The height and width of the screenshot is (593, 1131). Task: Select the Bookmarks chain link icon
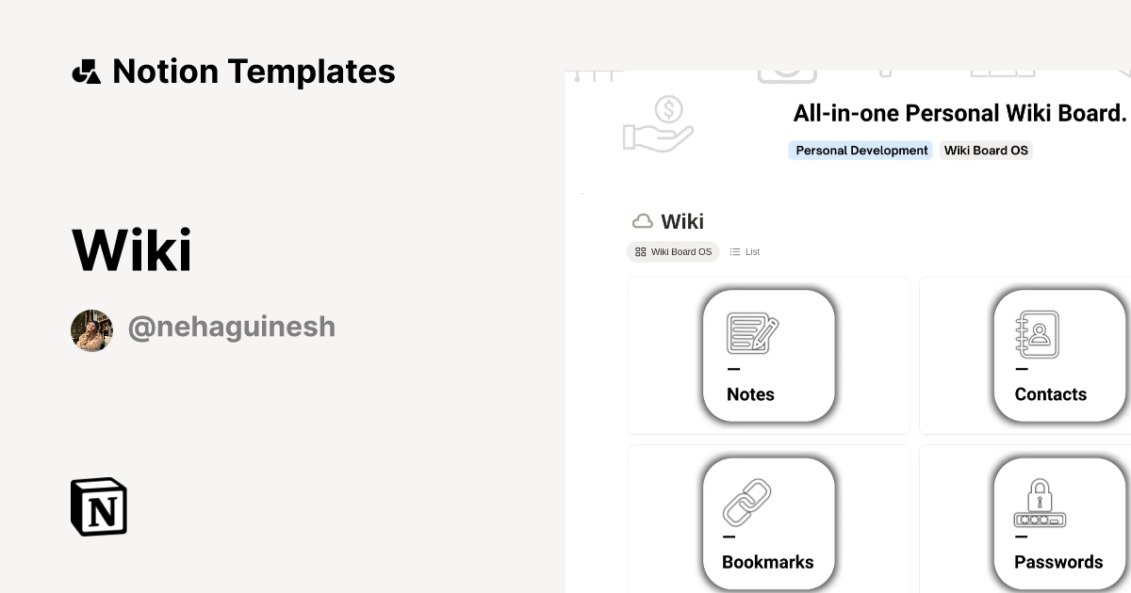(x=749, y=500)
